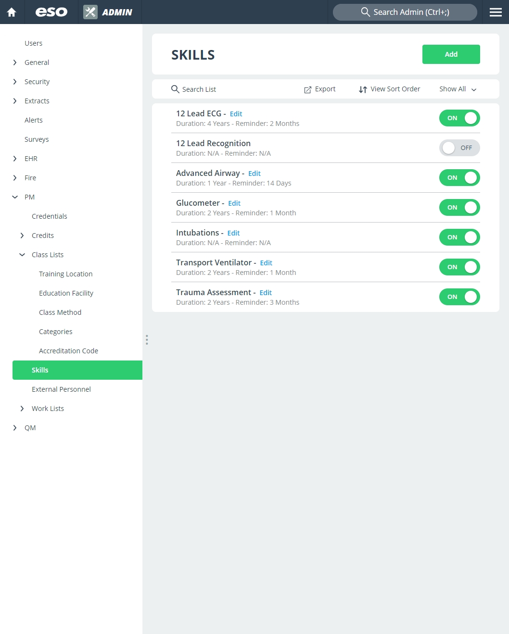Click the sidebar resize handle dots
The width and height of the screenshot is (509, 634).
point(147,340)
